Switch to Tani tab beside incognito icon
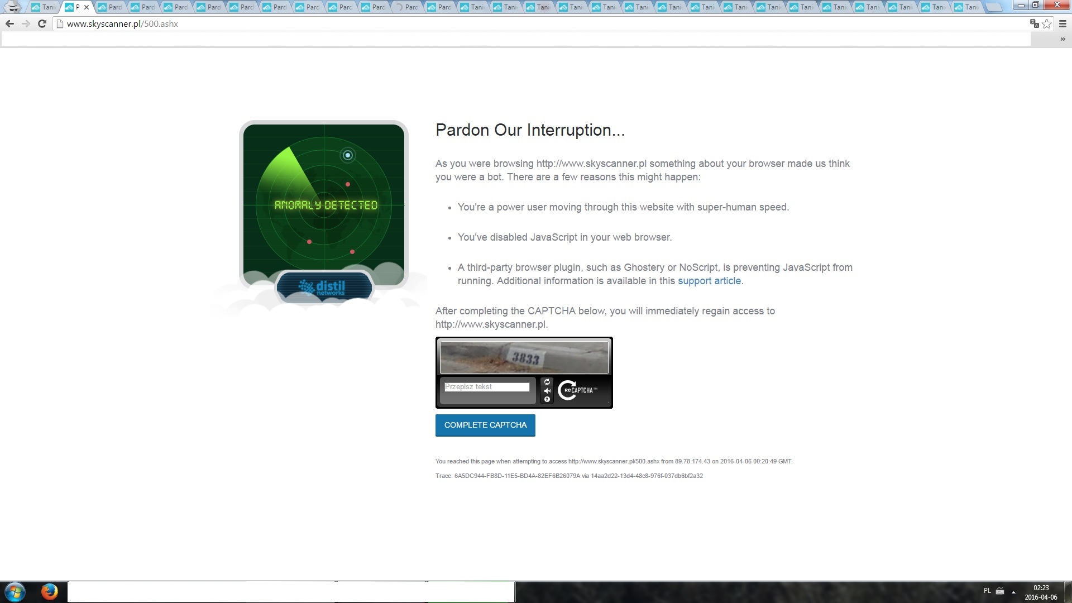1072x603 pixels. coord(45,7)
